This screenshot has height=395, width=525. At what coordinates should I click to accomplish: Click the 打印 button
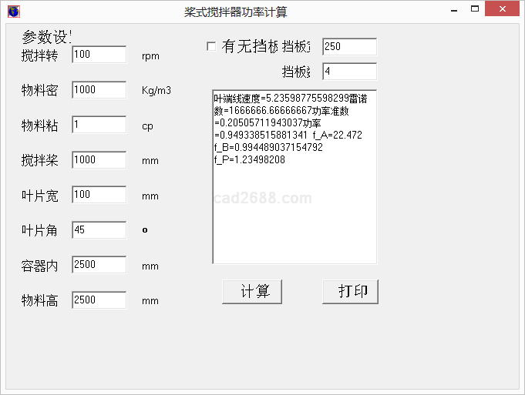pos(350,292)
